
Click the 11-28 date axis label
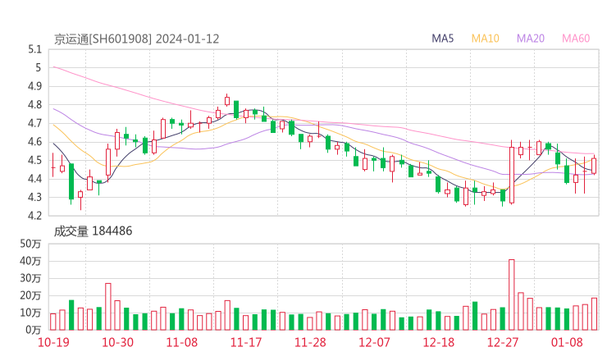(310, 342)
